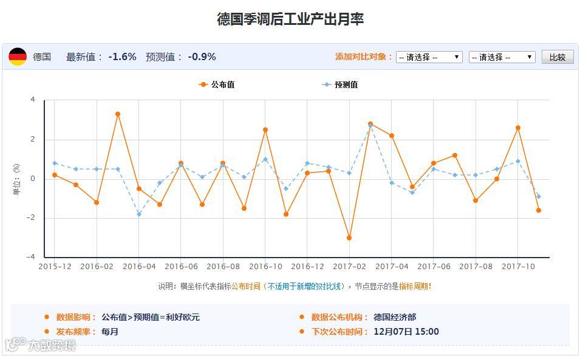The height and width of the screenshot is (356, 580).
Task: Open the first 请选择 comparison dropdown
Action: click(429, 57)
